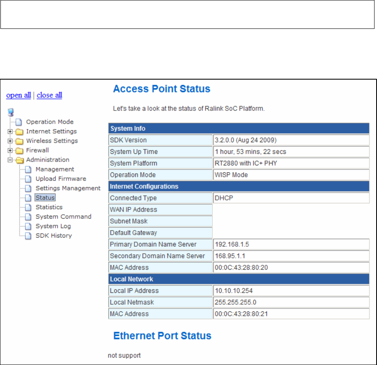Viewport: 377px width, 365px height.
Task: Open the Management page
Action: coord(55,169)
